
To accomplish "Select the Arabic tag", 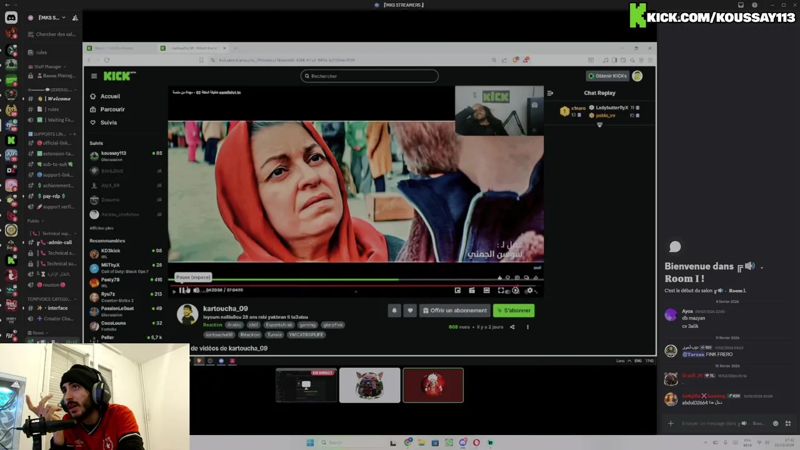I will [234, 325].
